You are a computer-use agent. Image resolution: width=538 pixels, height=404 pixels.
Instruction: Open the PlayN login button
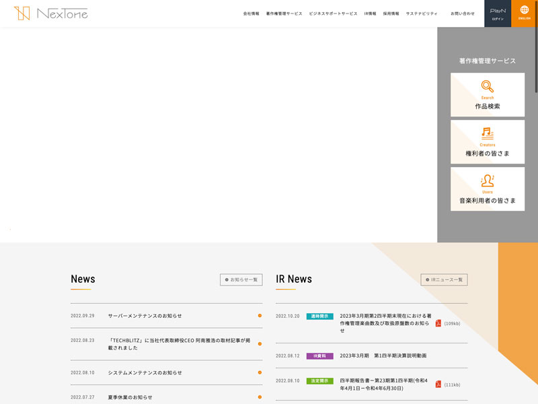point(498,13)
